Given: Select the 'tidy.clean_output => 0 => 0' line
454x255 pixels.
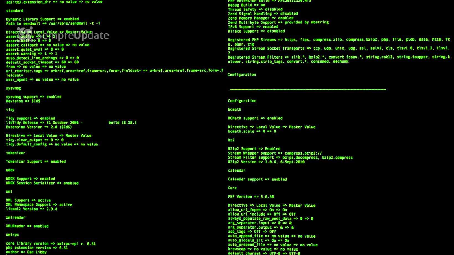Looking at the screenshot, I should pyautogui.click(x=35, y=140).
